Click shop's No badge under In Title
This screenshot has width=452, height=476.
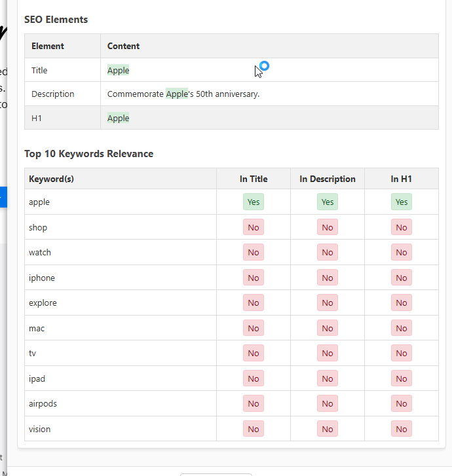[x=254, y=227]
